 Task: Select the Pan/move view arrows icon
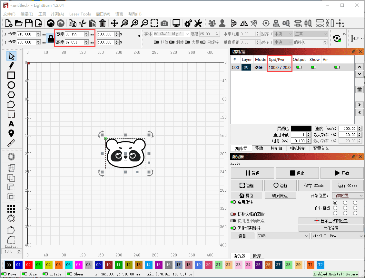(x=114, y=23)
